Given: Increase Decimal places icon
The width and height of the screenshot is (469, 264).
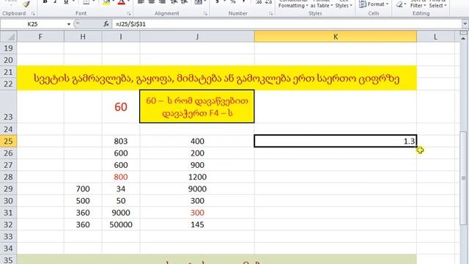Looking at the screenshot, I should point(259,1).
